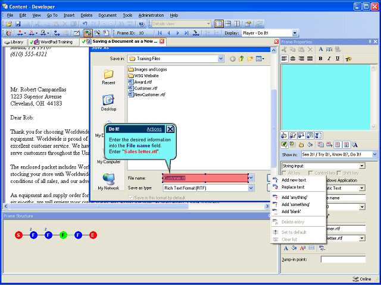Select the red S start frame marker

18,235
